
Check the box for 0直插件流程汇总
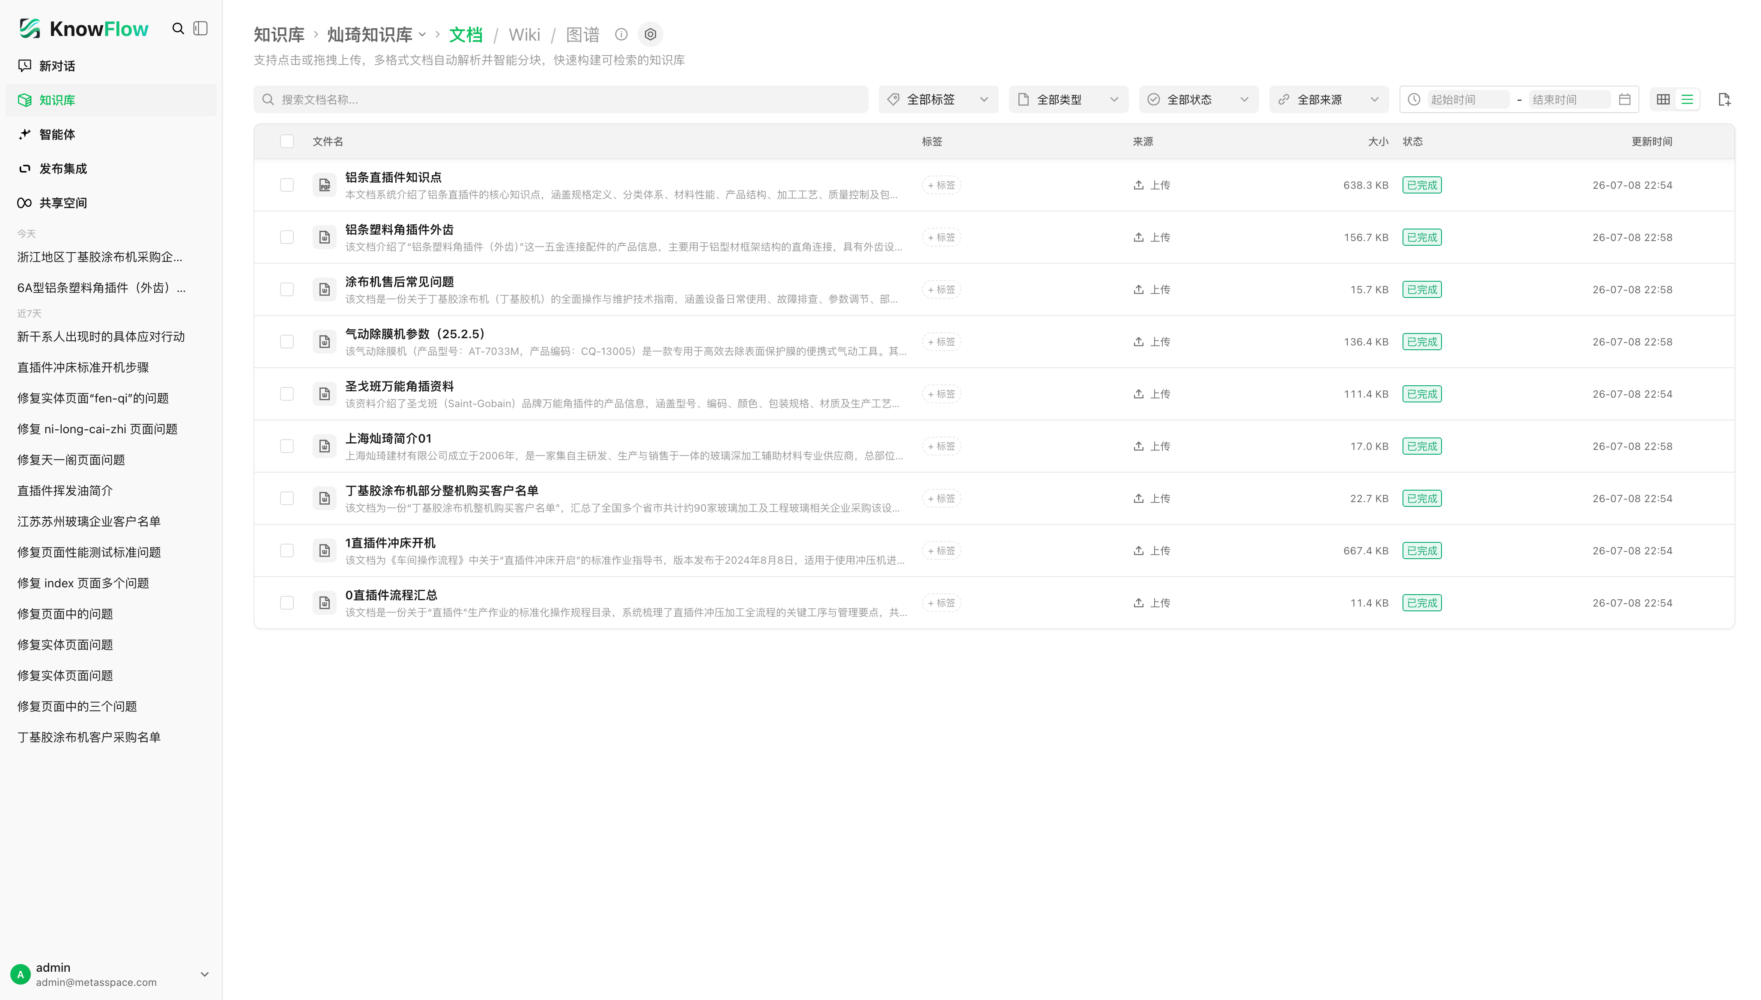(287, 603)
